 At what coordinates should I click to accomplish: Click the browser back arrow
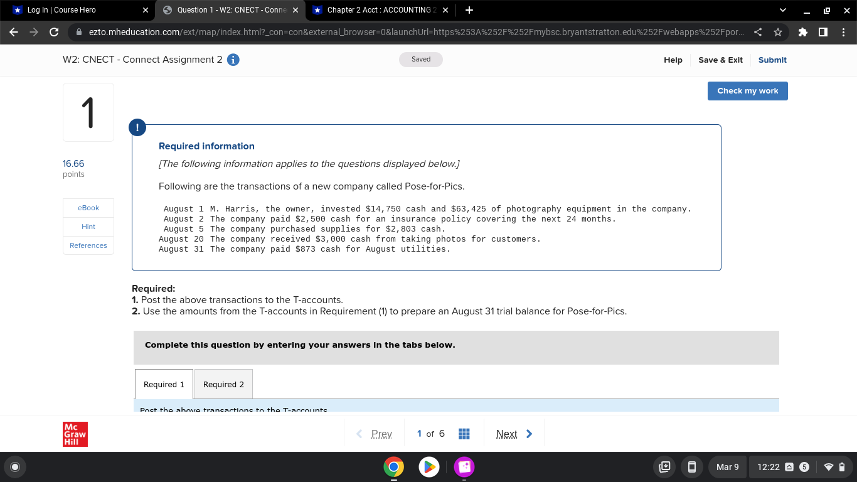[x=14, y=32]
